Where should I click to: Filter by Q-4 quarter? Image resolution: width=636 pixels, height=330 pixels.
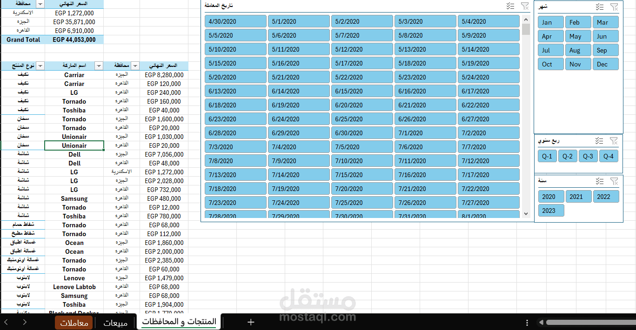609,156
